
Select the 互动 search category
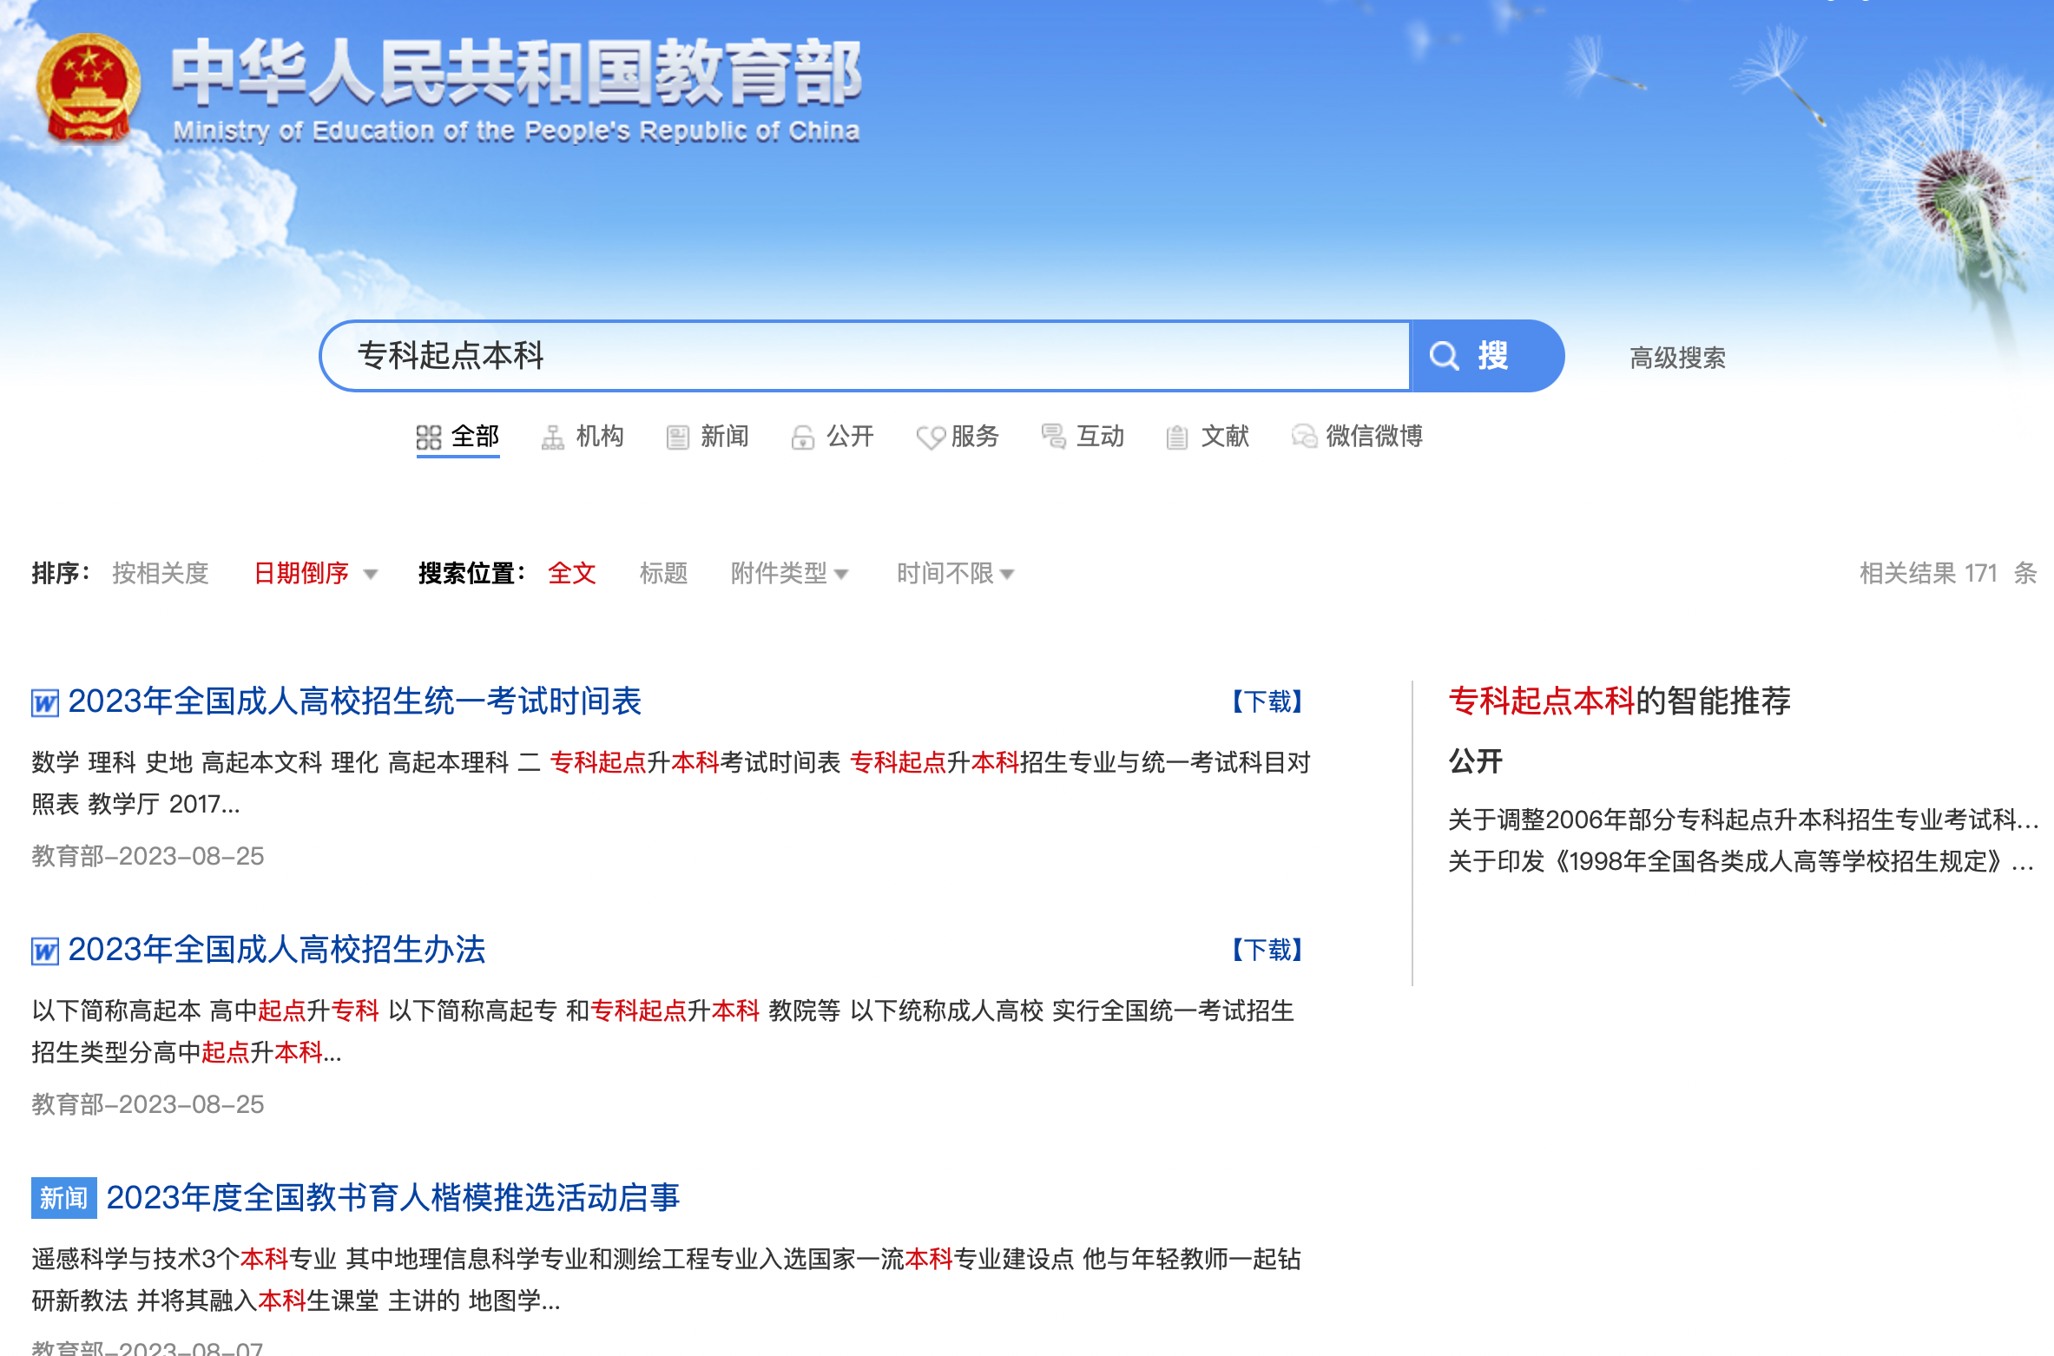[x=1083, y=438]
